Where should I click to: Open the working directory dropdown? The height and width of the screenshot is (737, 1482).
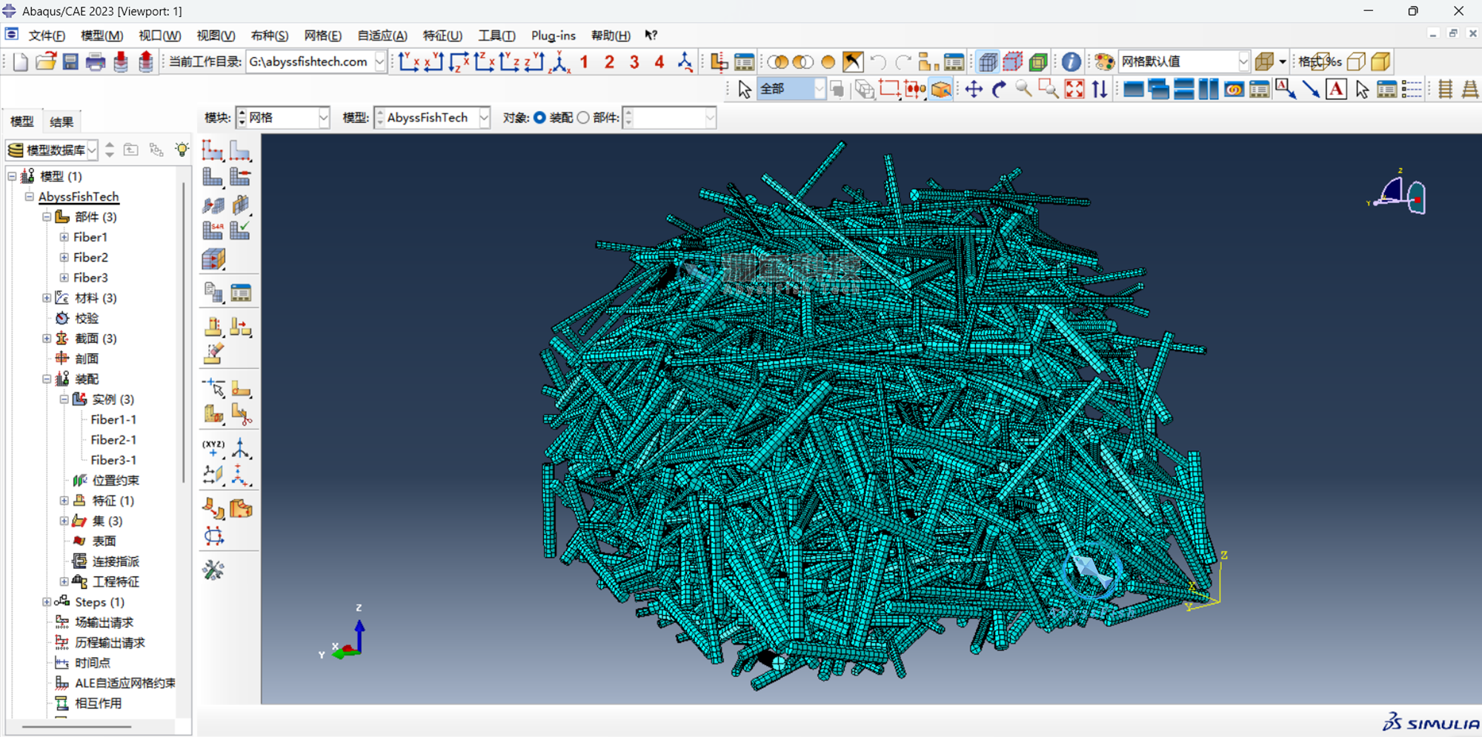click(380, 61)
